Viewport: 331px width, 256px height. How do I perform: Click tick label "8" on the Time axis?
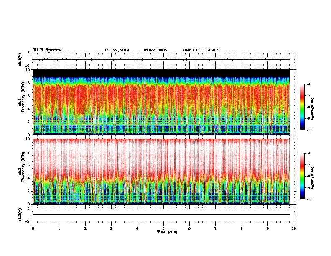tap(242, 228)
